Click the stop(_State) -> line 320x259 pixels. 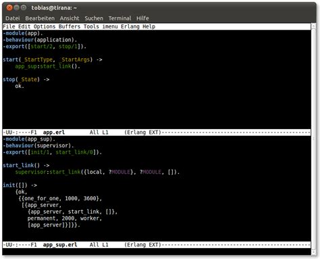pos(26,80)
